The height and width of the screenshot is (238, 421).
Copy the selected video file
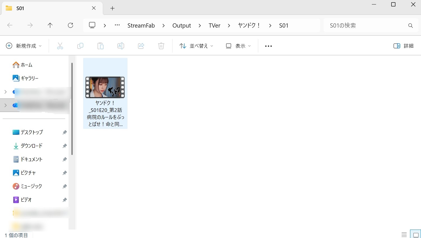point(80,46)
